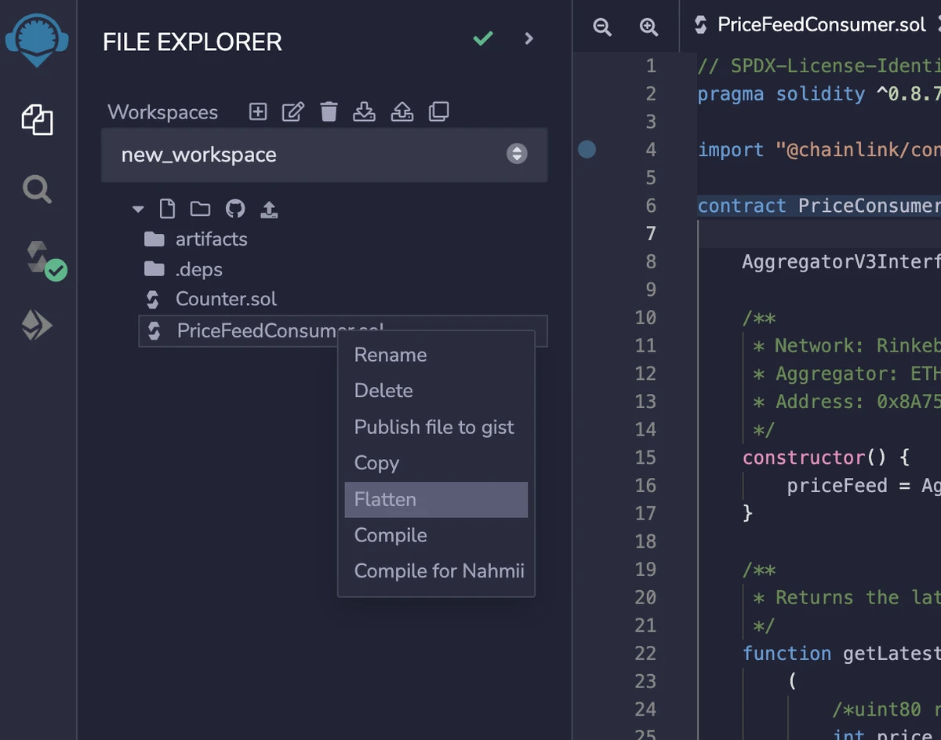Zoom in the editor font size
941x740 pixels.
pyautogui.click(x=649, y=27)
